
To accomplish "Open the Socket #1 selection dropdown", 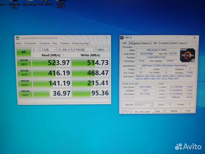I will click(144, 105).
